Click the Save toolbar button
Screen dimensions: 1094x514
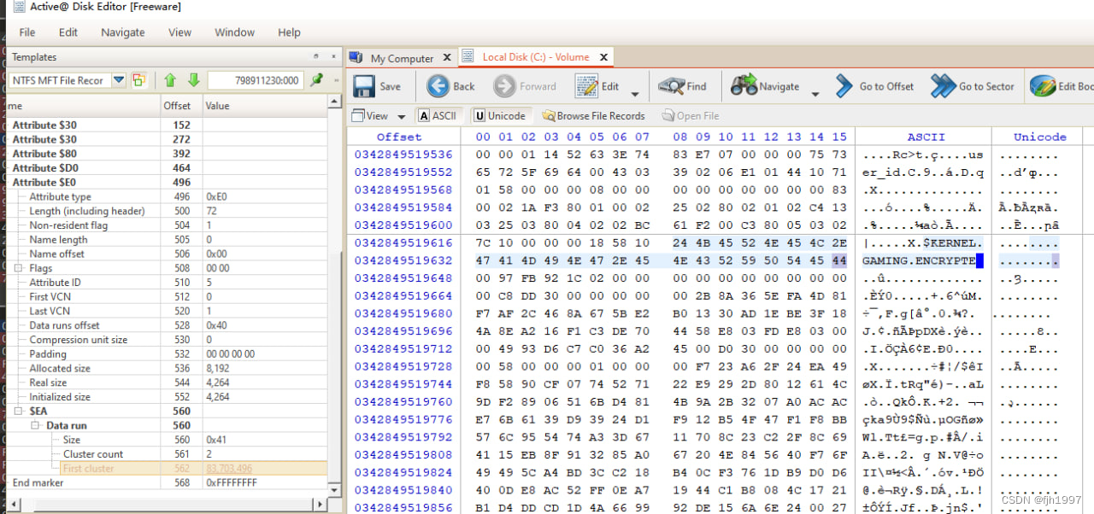tap(378, 86)
